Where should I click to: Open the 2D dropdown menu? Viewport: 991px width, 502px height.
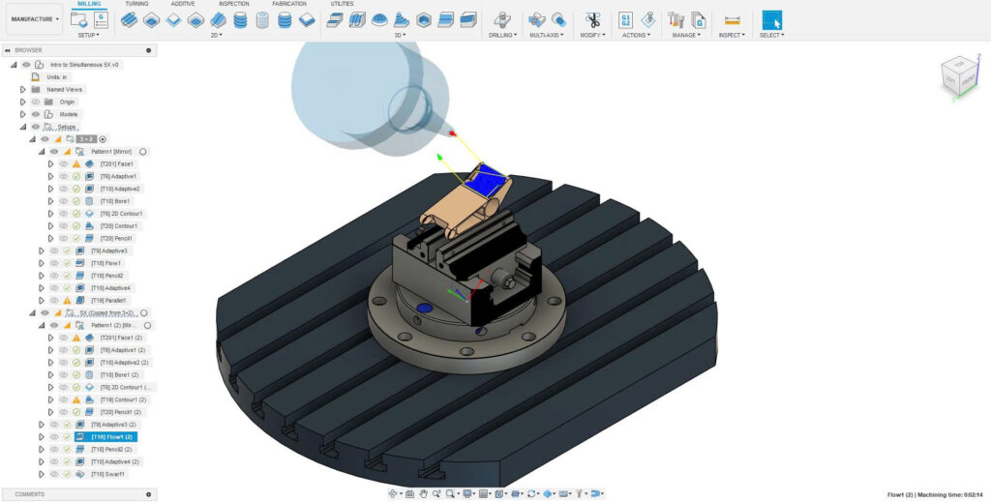217,36
